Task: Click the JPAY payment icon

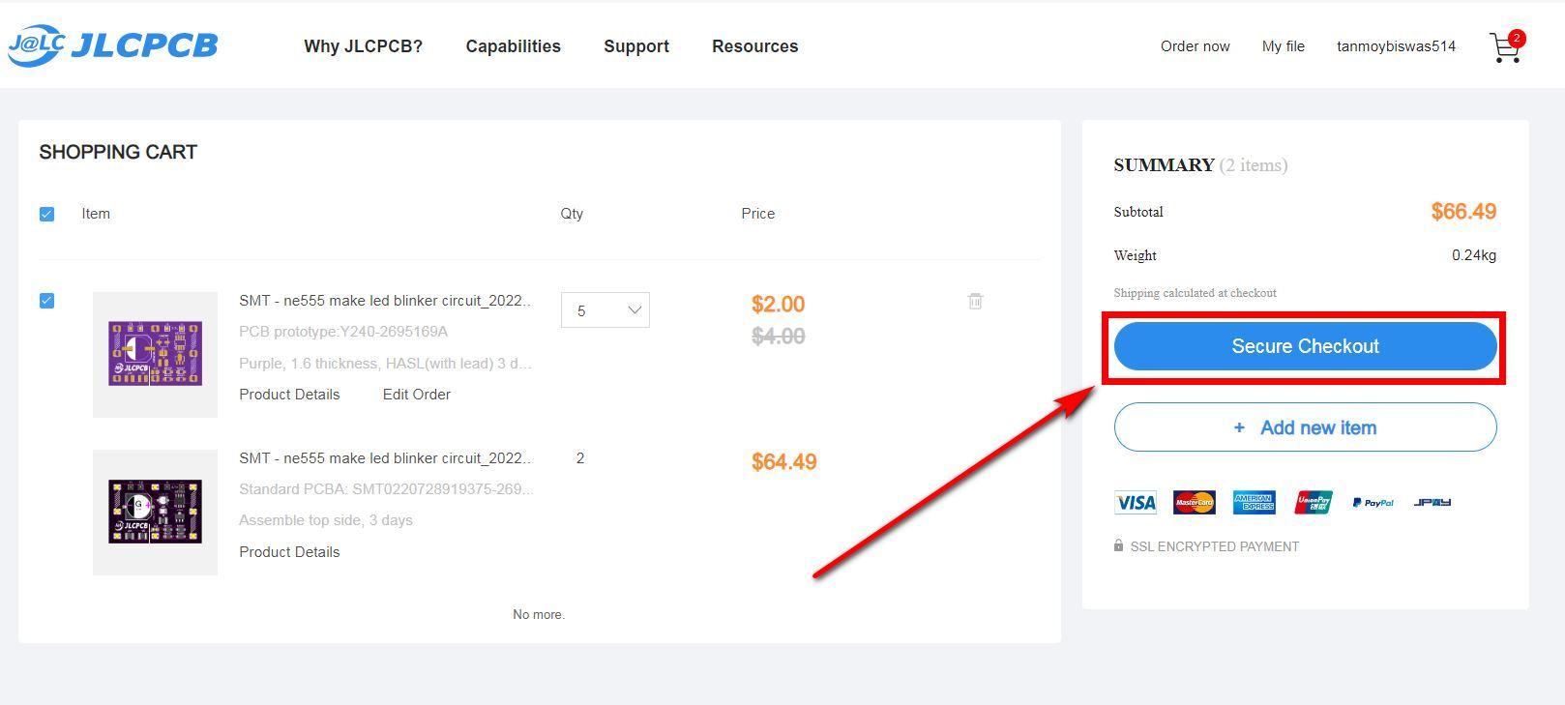Action: 1432,503
